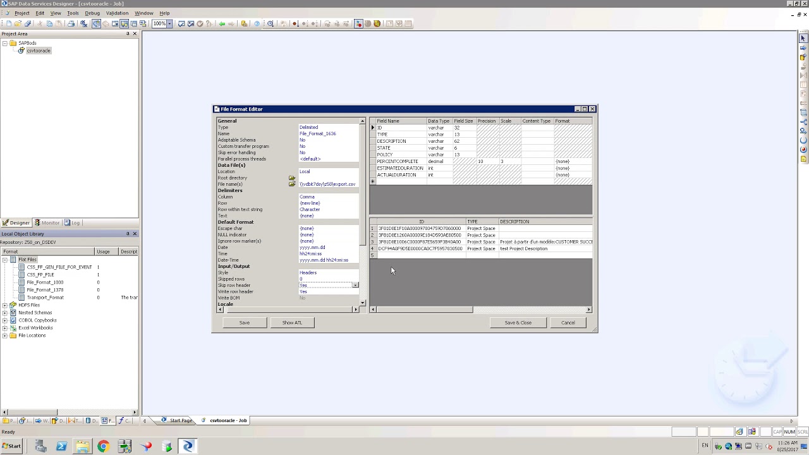
Task: Select the PERCENTCOMPLETE field name cell
Action: [x=401, y=161]
